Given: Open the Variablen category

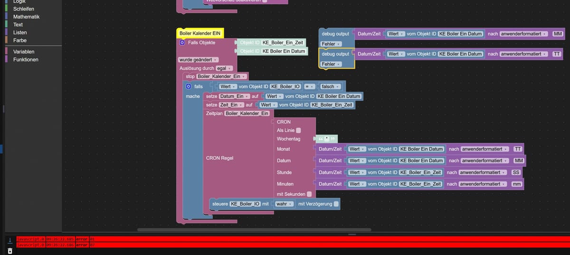Looking at the screenshot, I should coord(24,51).
